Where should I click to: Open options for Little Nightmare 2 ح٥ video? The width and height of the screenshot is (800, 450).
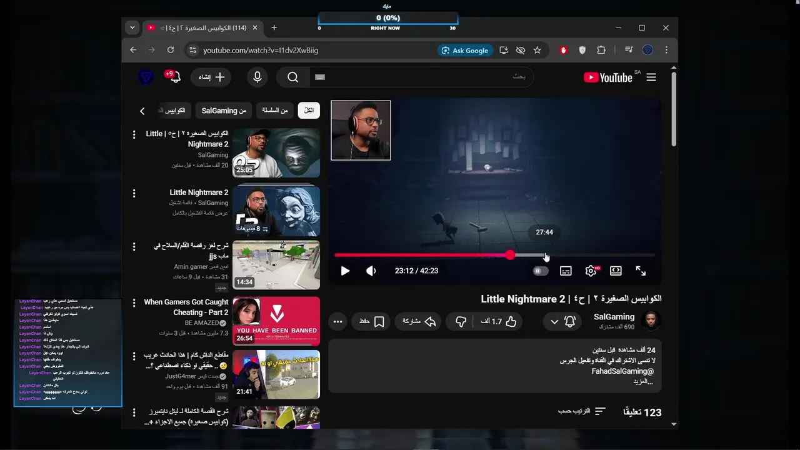click(134, 135)
